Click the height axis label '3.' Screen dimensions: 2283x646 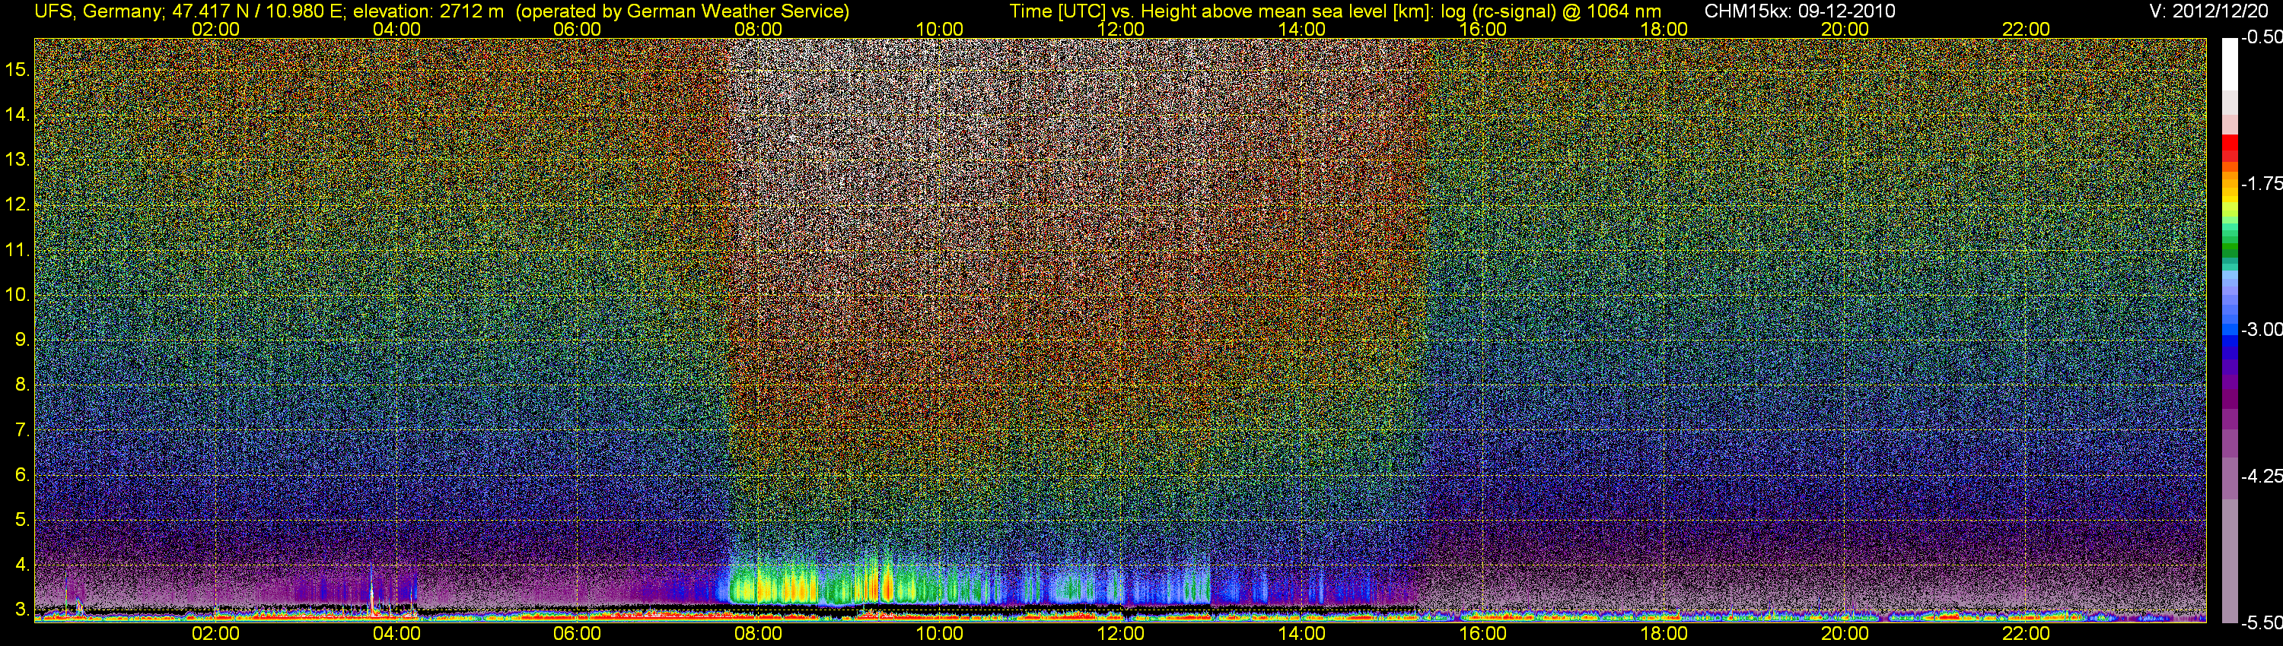tap(22, 610)
